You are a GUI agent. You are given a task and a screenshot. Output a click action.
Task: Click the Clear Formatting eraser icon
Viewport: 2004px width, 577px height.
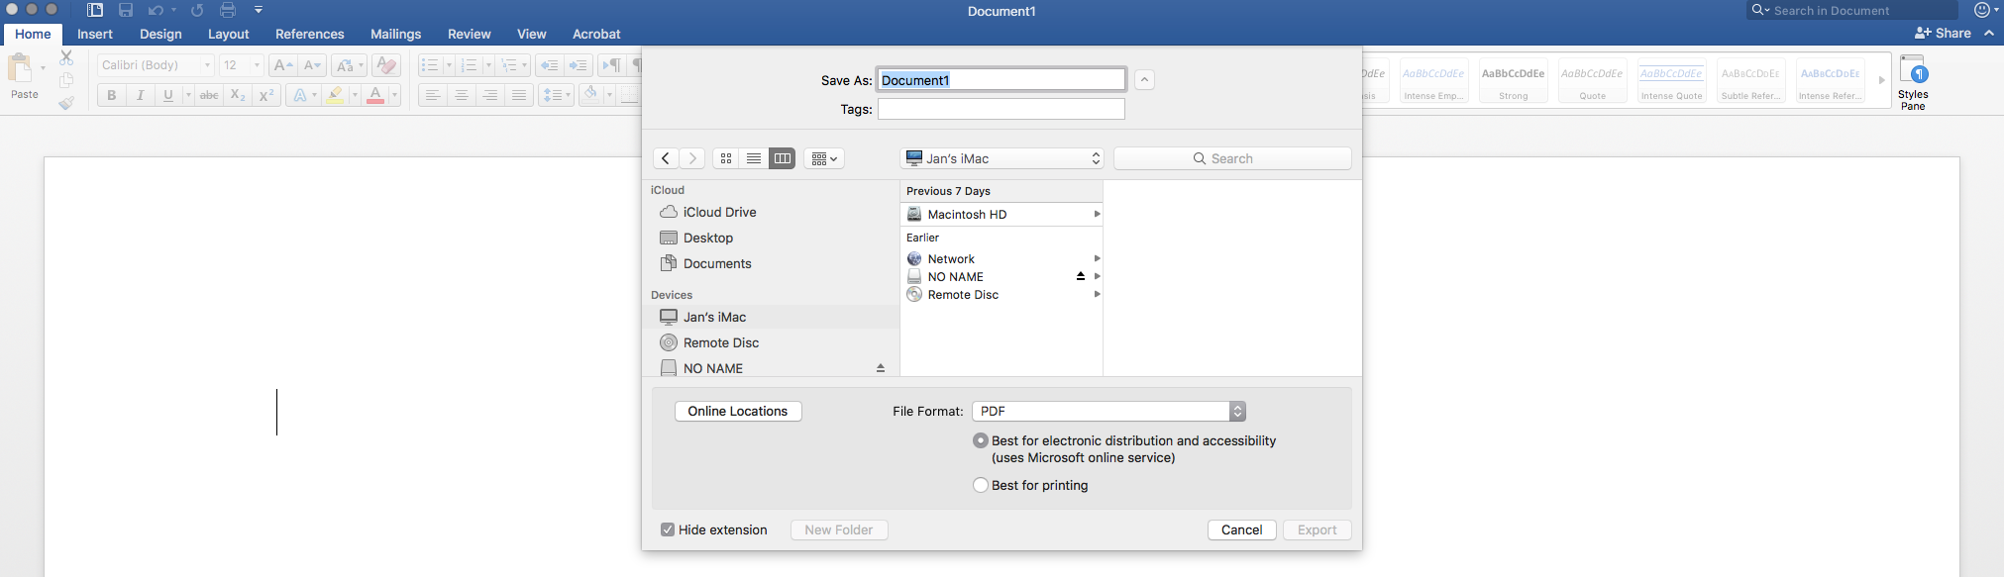[x=386, y=65]
